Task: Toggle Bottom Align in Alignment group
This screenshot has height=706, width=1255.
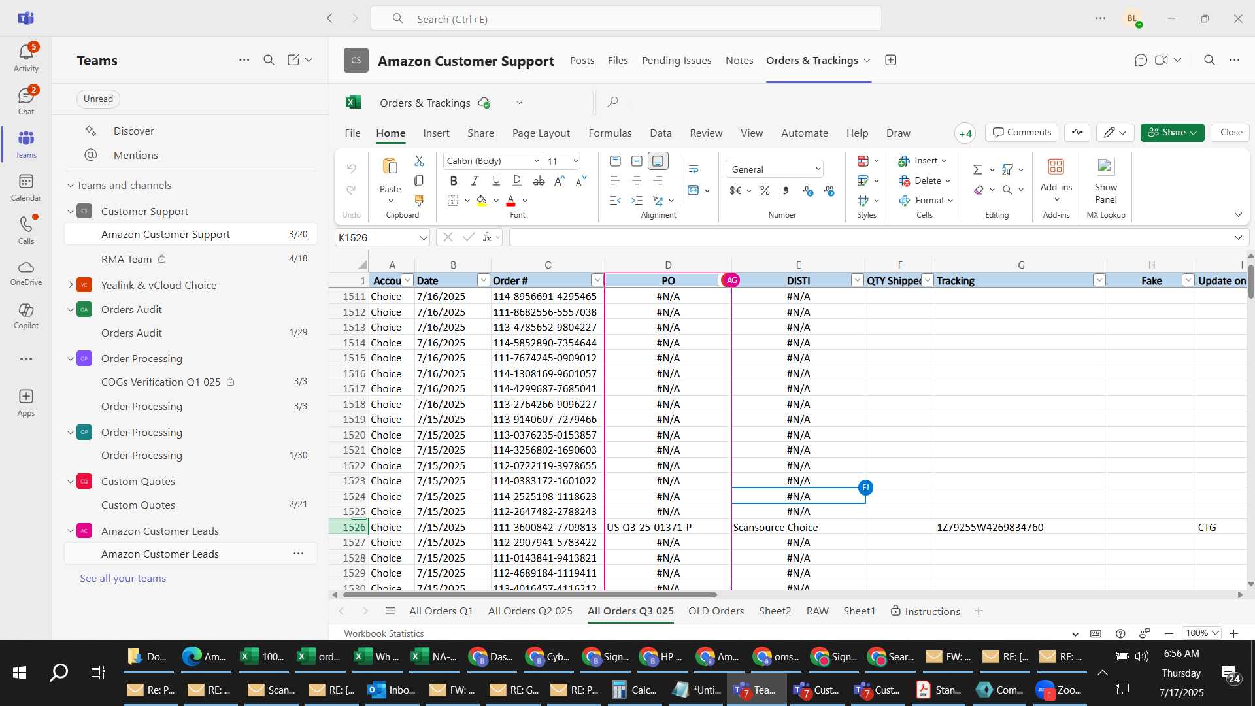Action: 658,161
